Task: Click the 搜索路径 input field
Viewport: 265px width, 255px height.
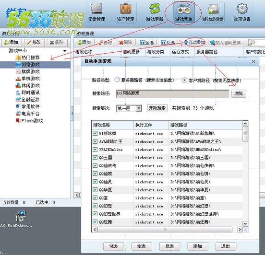Action: pos(172,93)
